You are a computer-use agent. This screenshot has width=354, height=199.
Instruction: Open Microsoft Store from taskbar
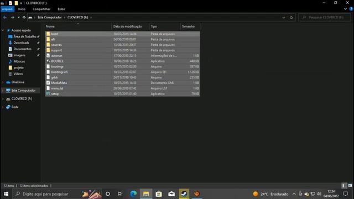click(159, 194)
